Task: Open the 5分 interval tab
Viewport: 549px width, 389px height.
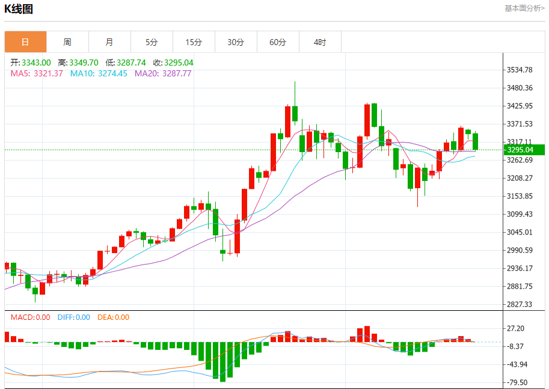Action: click(152, 42)
